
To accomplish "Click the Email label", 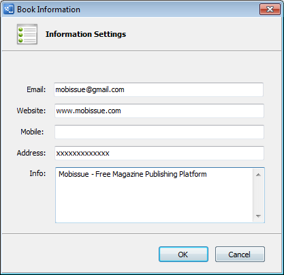I will point(36,89).
